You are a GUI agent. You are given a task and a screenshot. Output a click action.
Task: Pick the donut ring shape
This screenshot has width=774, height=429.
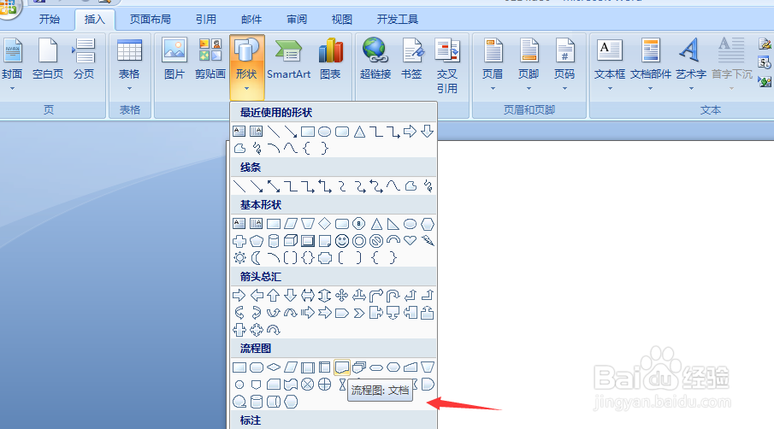pos(359,241)
